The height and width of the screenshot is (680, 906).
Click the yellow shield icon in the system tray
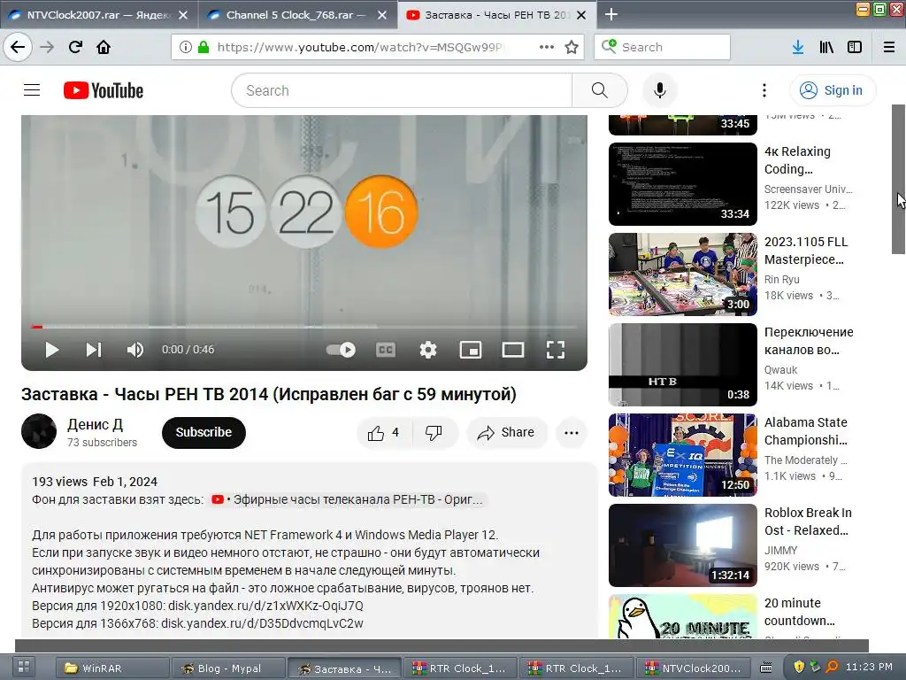799,668
